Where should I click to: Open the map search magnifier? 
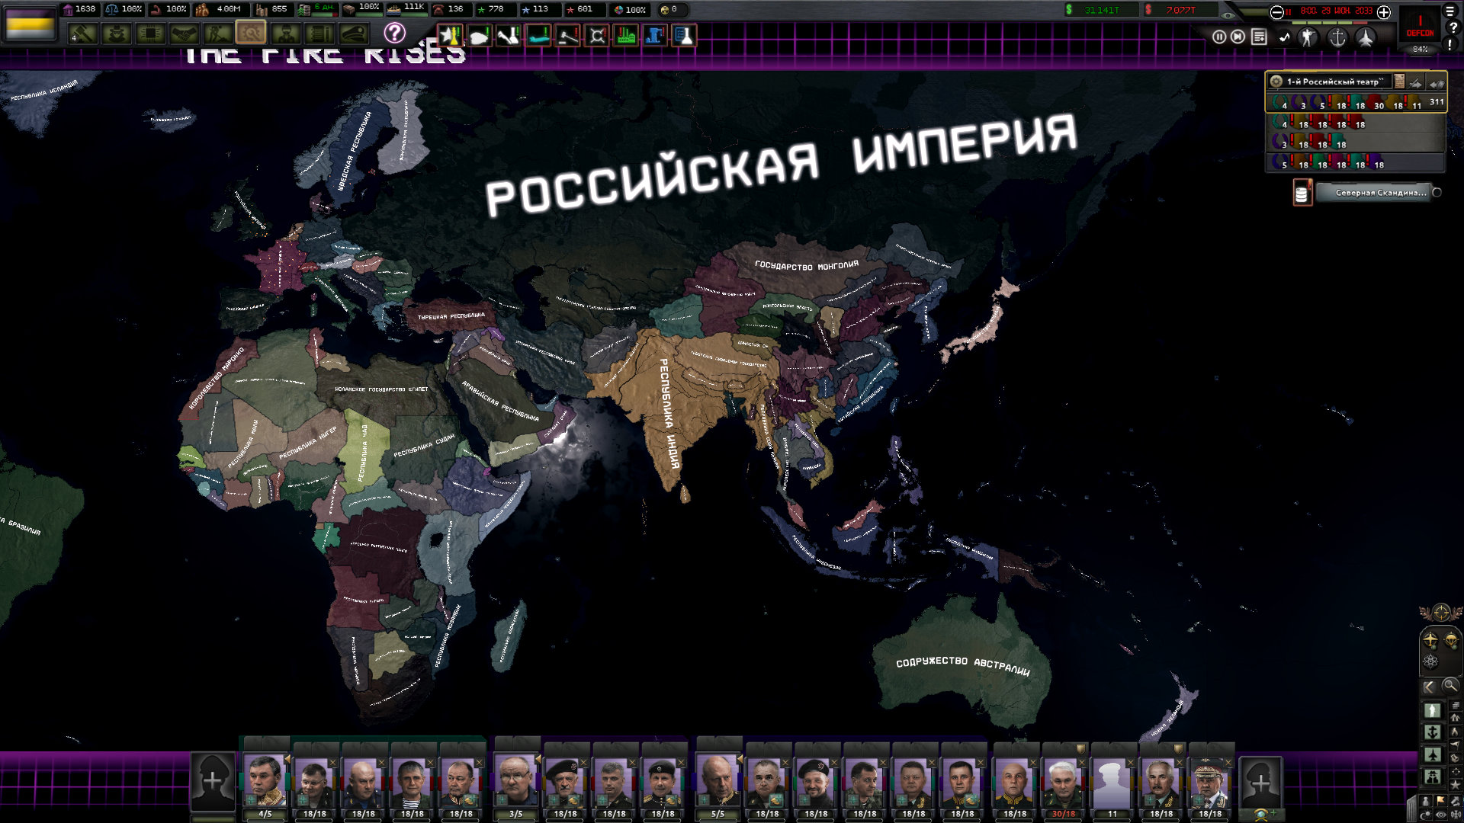pos(1450,686)
